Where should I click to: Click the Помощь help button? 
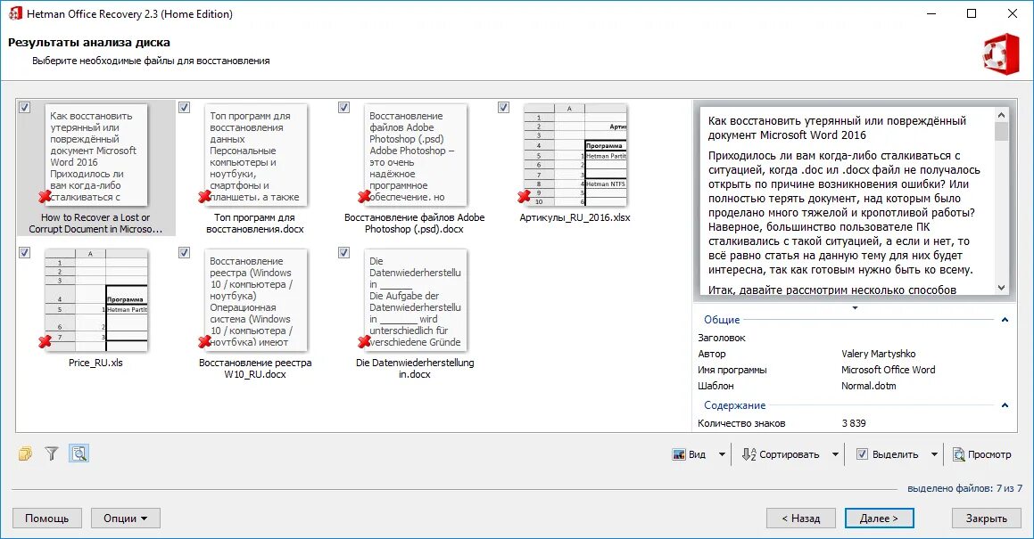pos(46,519)
